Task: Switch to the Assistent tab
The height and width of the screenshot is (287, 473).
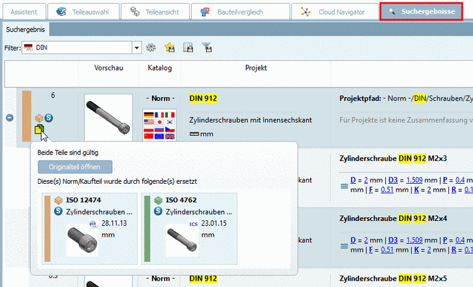Action: tap(24, 12)
